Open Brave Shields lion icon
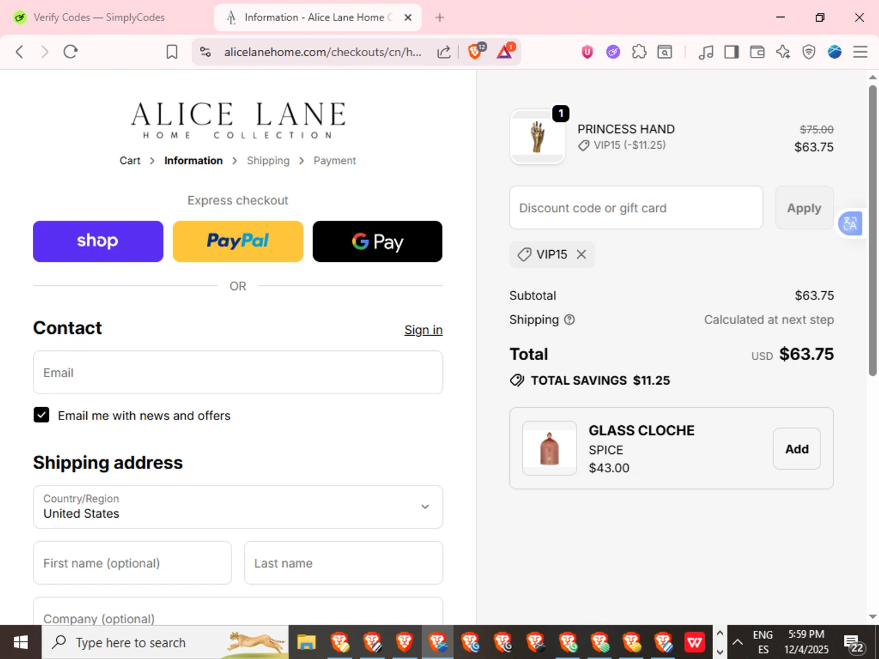 [475, 52]
